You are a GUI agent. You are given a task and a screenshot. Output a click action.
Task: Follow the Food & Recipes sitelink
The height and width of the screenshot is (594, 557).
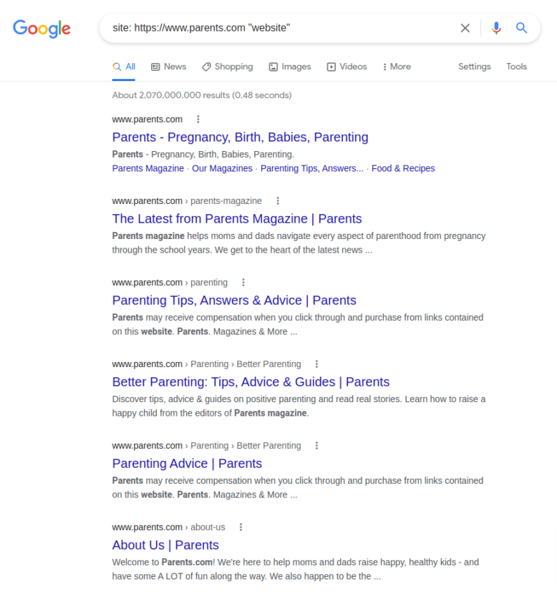pos(402,168)
